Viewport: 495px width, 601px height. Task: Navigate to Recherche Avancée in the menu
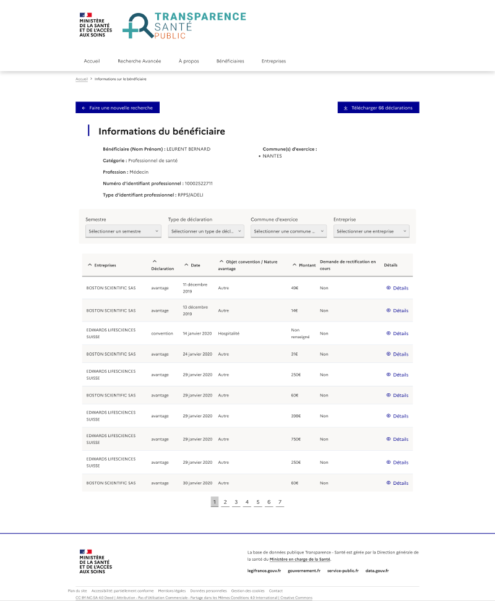point(139,61)
